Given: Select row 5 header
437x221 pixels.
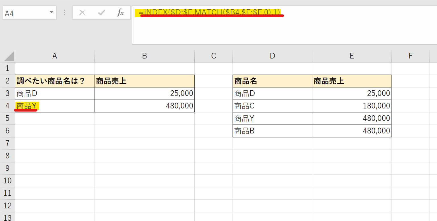Looking at the screenshot, I should click(7, 118).
